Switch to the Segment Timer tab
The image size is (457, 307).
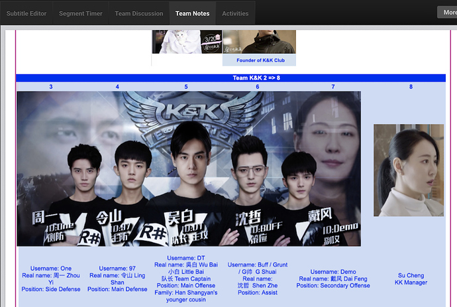pos(80,13)
